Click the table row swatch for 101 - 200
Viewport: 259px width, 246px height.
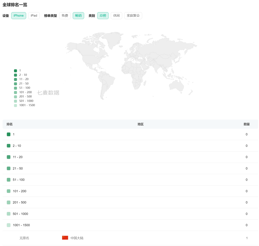[x=9, y=191]
